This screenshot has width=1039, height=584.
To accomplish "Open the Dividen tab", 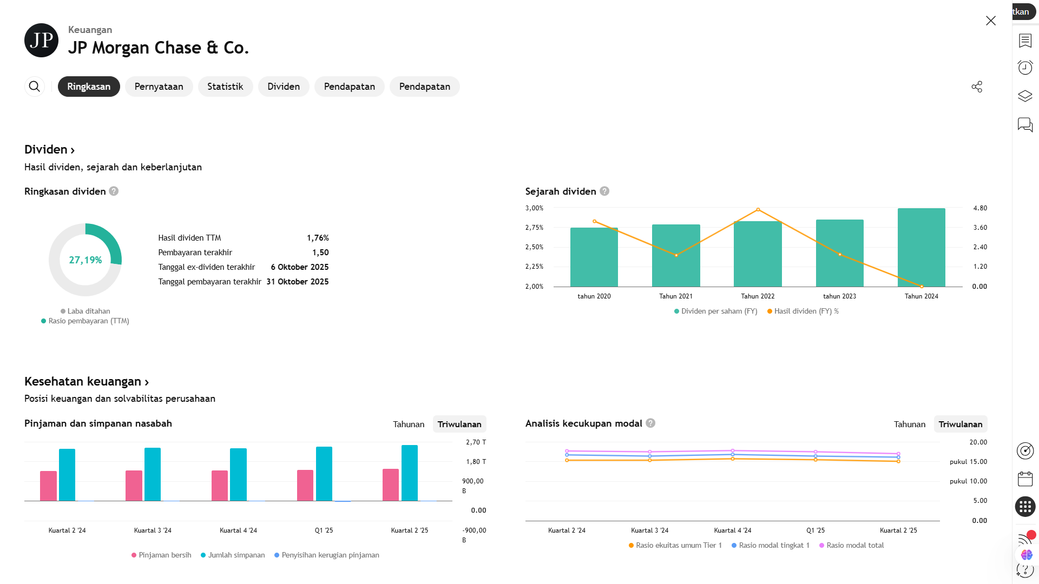I will 283,87.
